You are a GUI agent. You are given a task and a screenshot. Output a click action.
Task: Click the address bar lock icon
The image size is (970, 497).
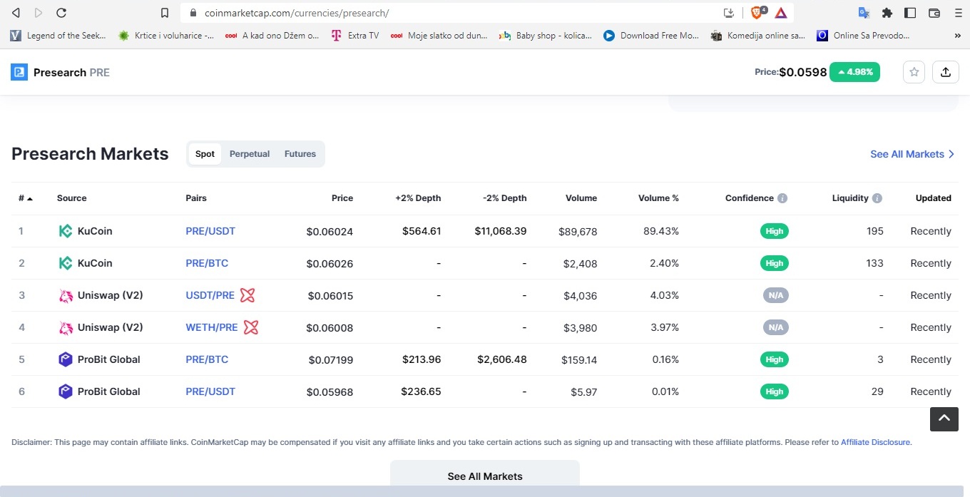pyautogui.click(x=192, y=13)
